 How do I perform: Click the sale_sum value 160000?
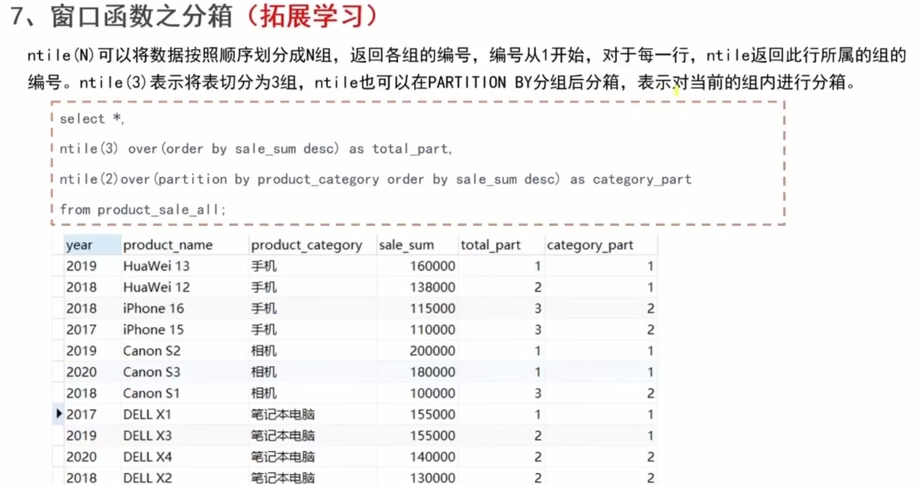pos(433,266)
